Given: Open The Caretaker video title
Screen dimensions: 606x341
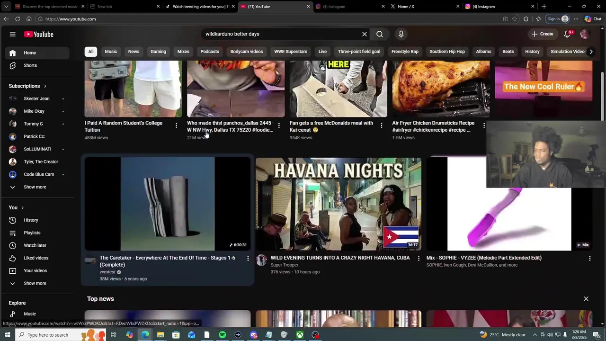Looking at the screenshot, I should click(167, 261).
